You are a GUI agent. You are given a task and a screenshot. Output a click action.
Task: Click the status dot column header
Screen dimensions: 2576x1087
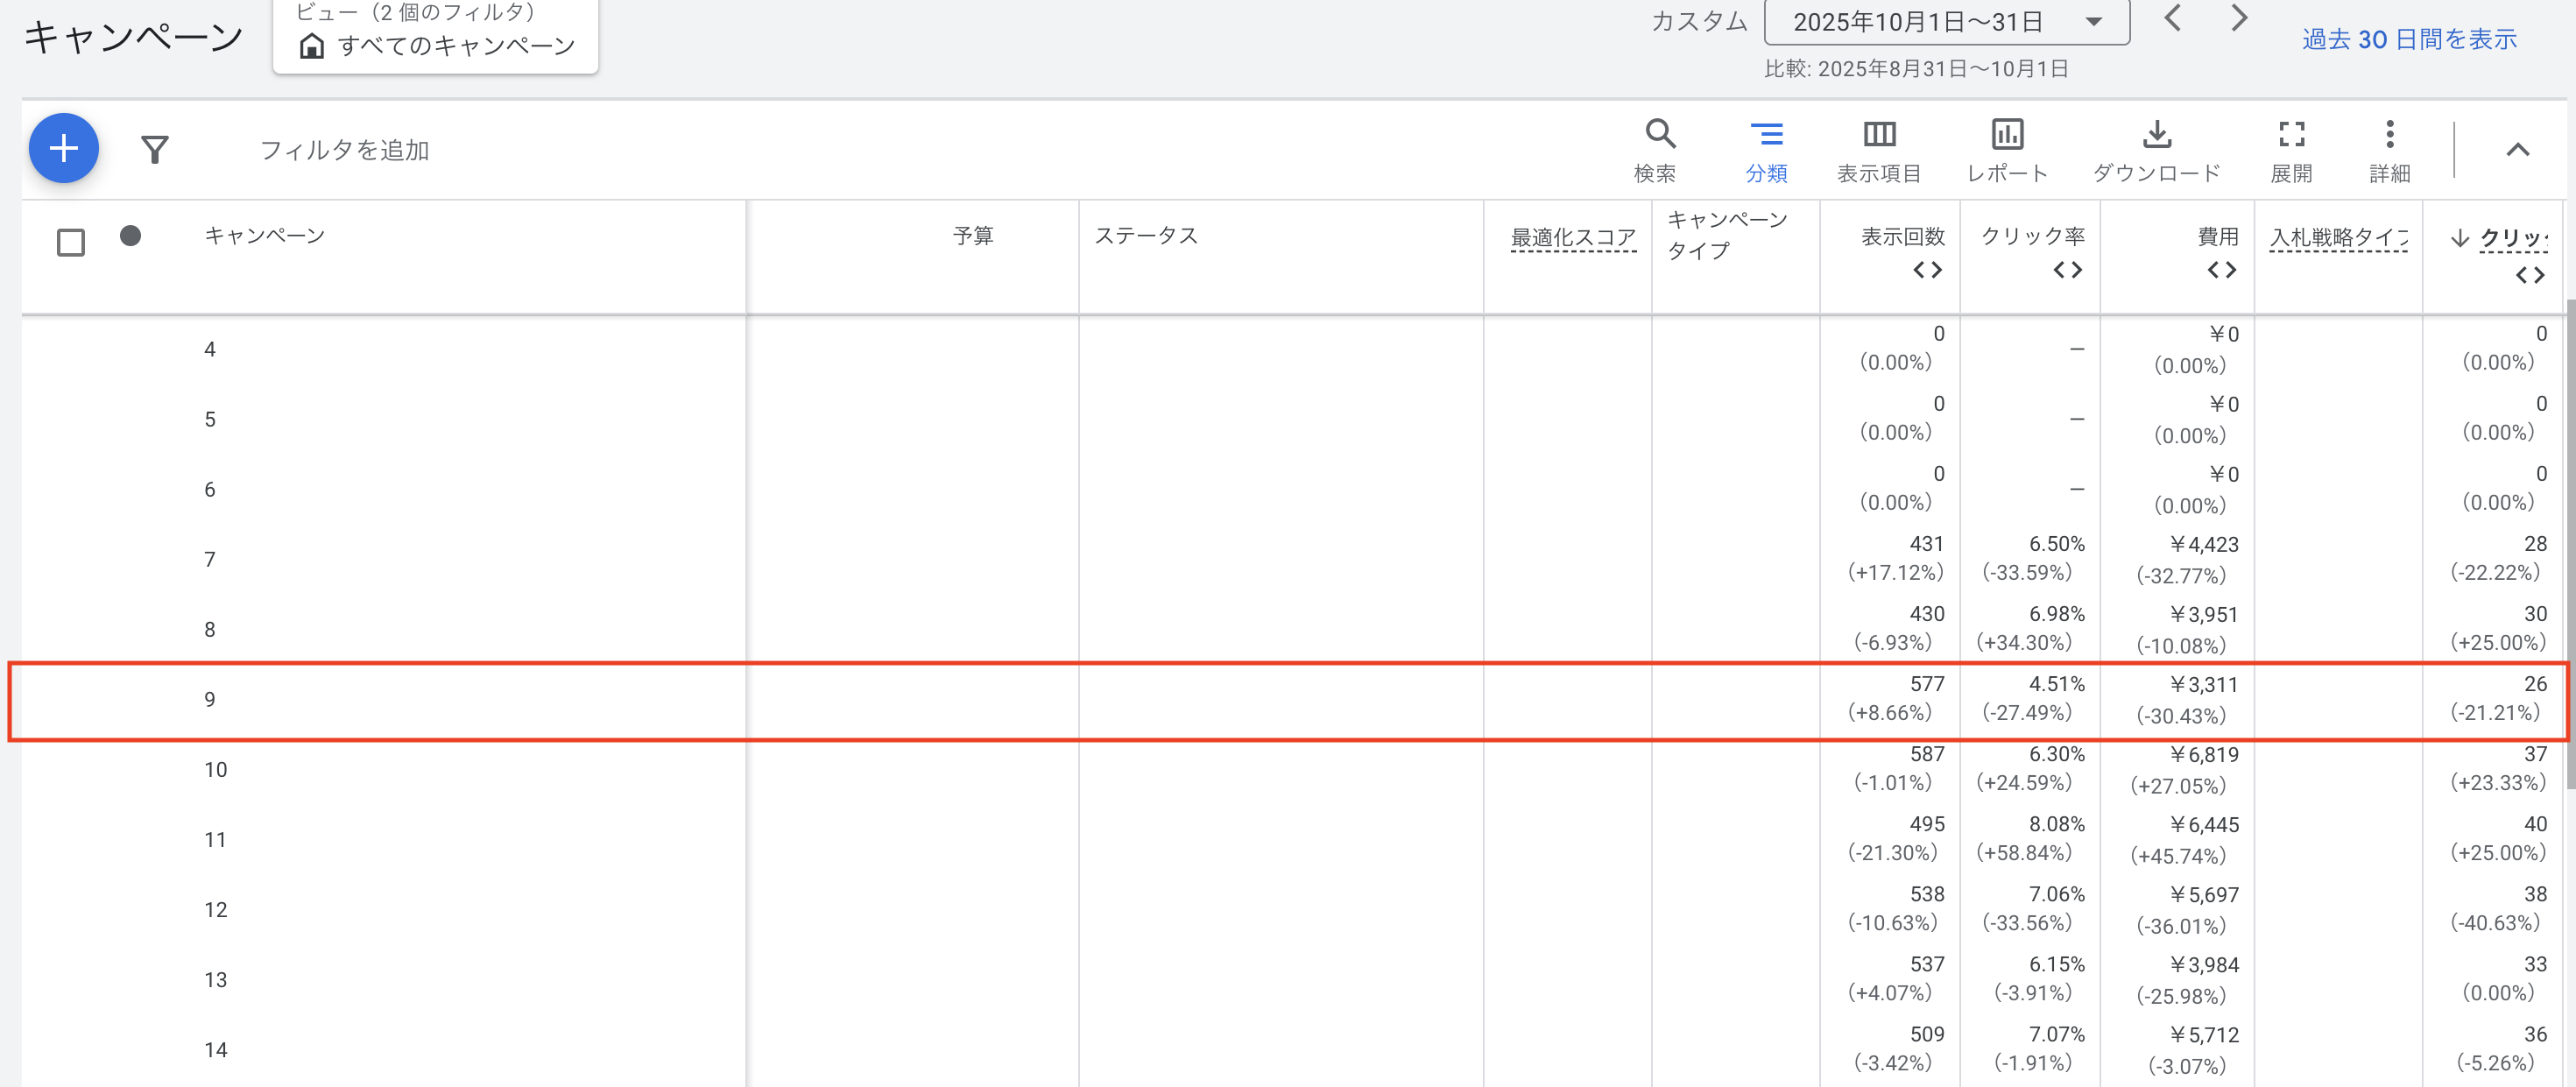coord(130,236)
